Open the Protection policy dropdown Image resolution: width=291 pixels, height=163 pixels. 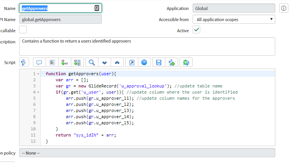click(x=147, y=153)
